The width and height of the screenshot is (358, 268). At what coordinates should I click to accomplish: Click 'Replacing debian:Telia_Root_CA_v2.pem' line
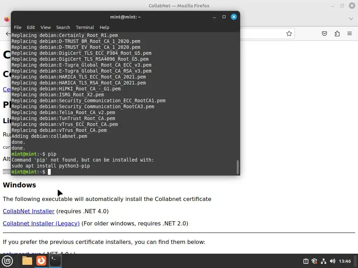[x=63, y=113]
